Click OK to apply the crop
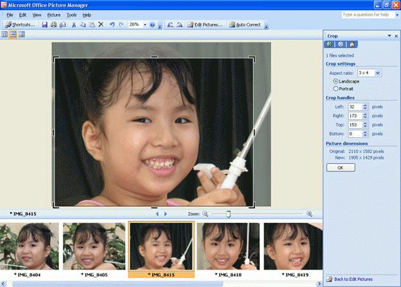401x287 pixels. (x=340, y=167)
